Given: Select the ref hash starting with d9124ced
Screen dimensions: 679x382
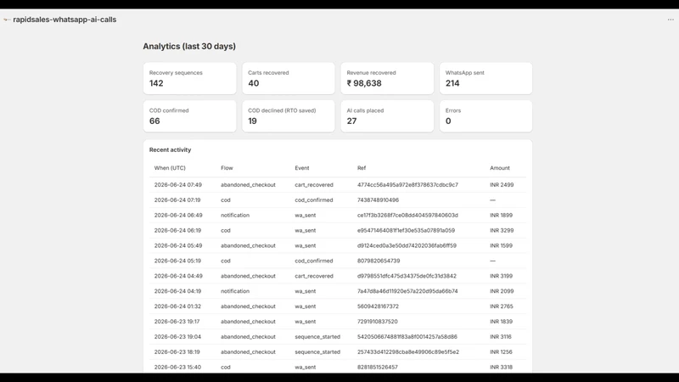Looking at the screenshot, I should (x=407, y=245).
